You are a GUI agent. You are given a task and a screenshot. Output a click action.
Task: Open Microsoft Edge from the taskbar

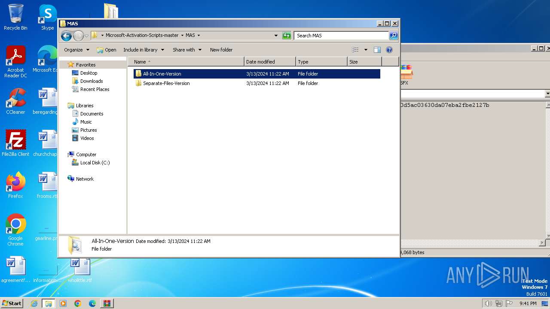92,303
